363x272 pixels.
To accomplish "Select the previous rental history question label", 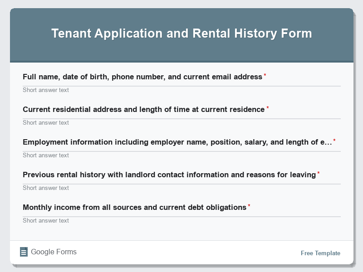I will 170,175.
